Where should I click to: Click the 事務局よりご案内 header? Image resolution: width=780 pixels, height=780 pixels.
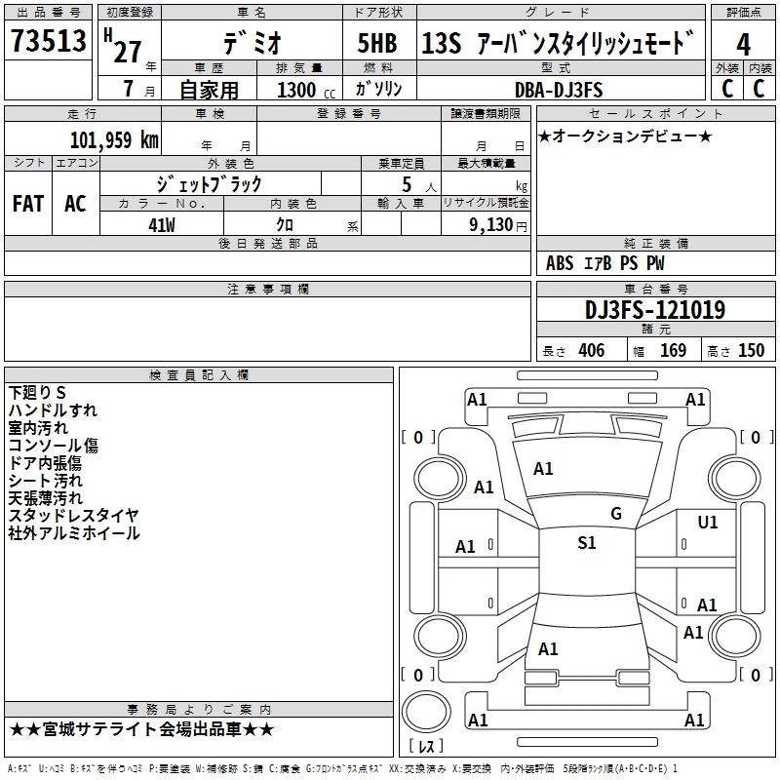point(199,710)
